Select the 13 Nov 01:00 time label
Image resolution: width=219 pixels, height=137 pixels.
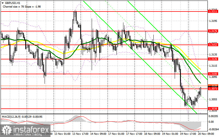63,134
